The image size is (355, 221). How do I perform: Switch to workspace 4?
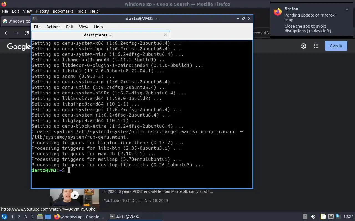click(x=32, y=217)
